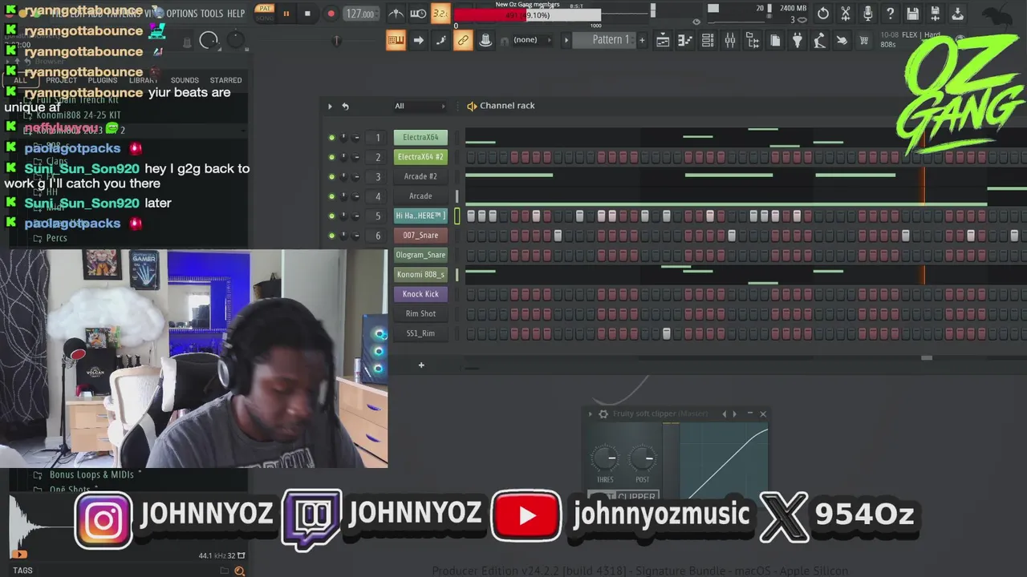Mute channel 4 Arcade LED

[x=331, y=196]
